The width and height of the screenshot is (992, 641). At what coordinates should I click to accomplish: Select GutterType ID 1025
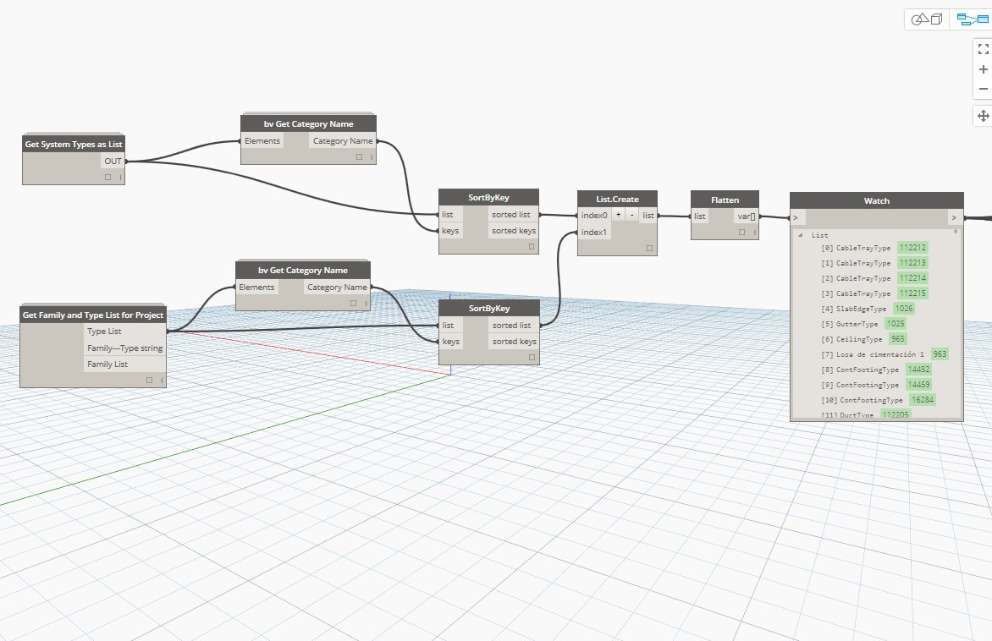pos(896,324)
